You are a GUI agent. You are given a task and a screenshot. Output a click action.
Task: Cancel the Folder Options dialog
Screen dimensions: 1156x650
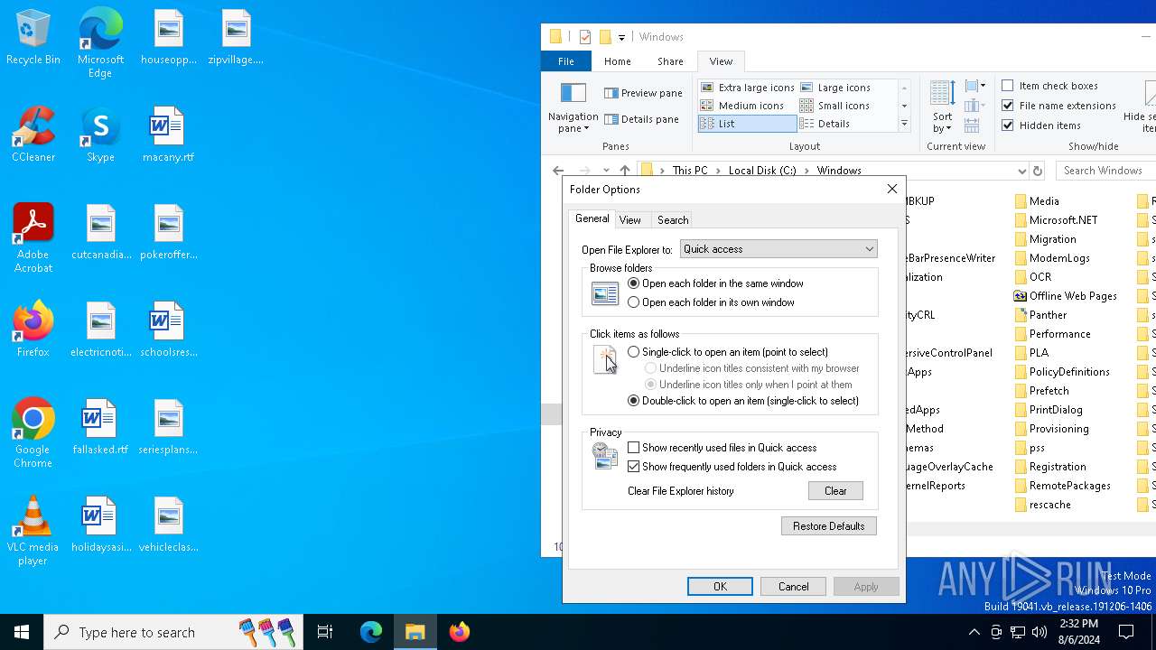(x=793, y=587)
